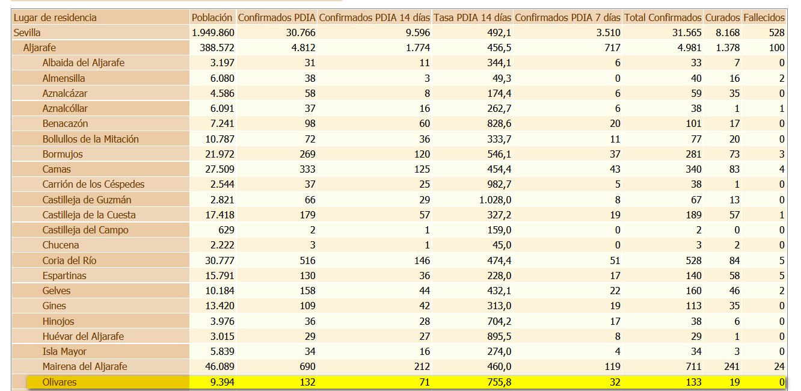Collapse the Sevilla province row
The width and height of the screenshot is (801, 391).
[28, 32]
